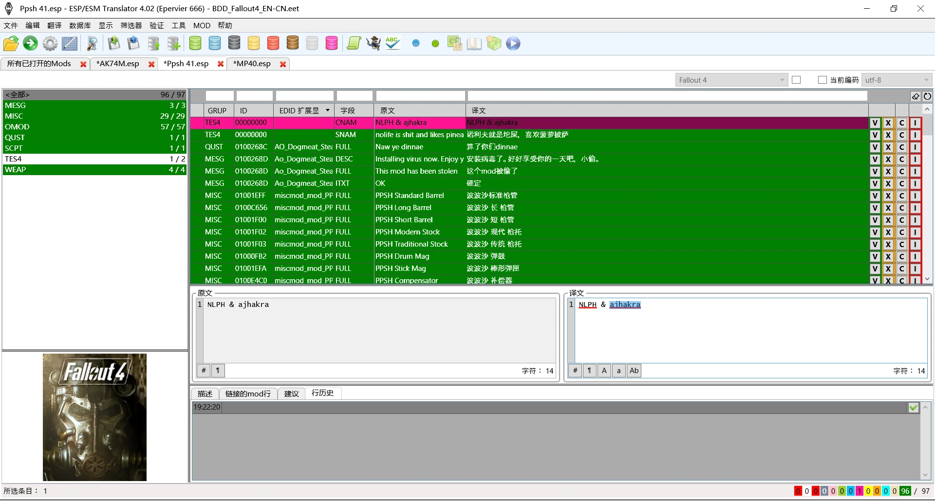Image resolution: width=935 pixels, height=501 pixels.
Task: Click the blue play arrow toolbar icon
Action: point(513,43)
